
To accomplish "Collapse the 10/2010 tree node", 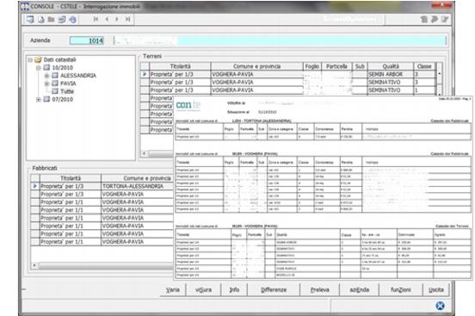I will 39,68.
